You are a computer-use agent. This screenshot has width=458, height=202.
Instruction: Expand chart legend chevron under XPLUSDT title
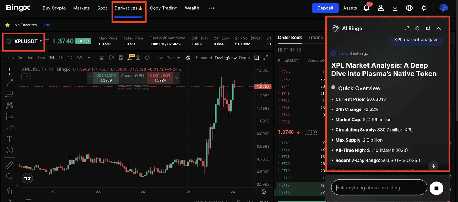[26, 77]
